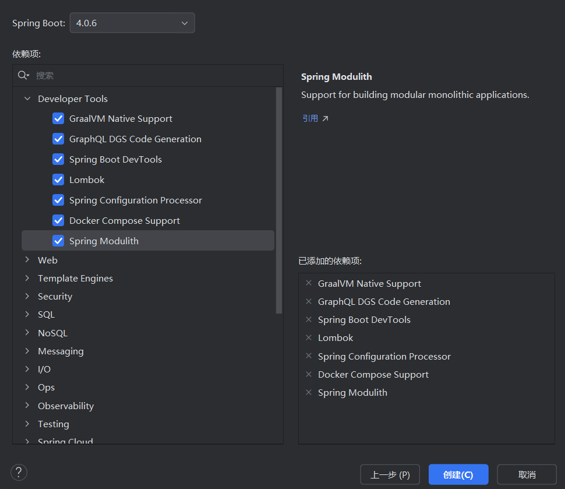The image size is (565, 489).
Task: Uncheck Docker Compose Support checkbox
Action: click(58, 220)
